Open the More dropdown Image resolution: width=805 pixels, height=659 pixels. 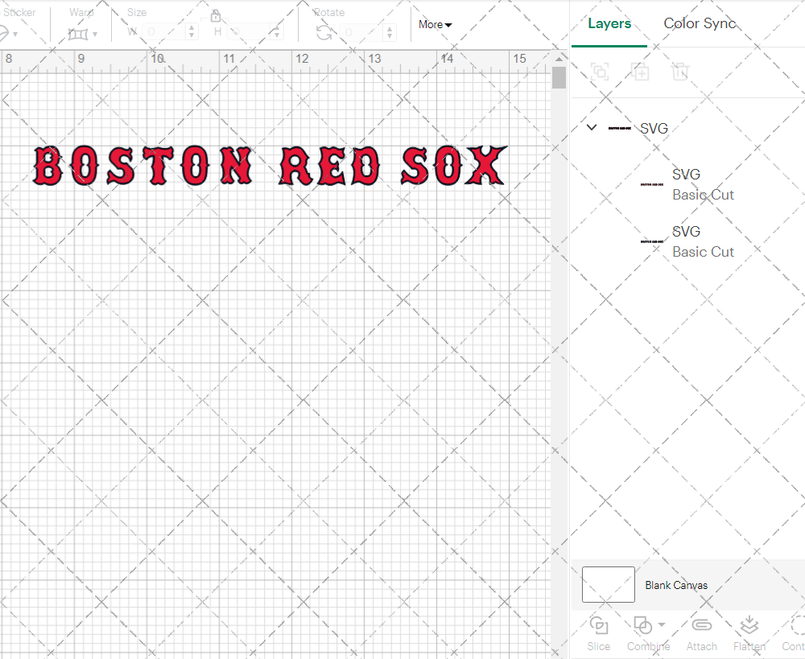pos(434,24)
